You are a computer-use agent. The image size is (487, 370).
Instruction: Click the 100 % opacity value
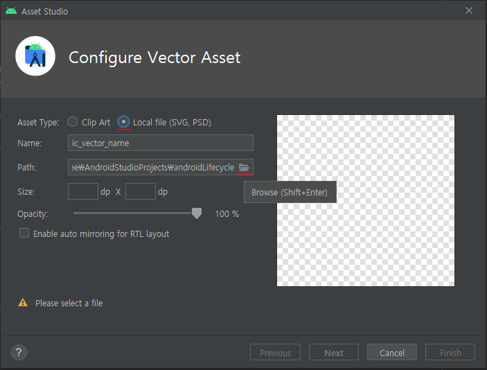click(227, 213)
